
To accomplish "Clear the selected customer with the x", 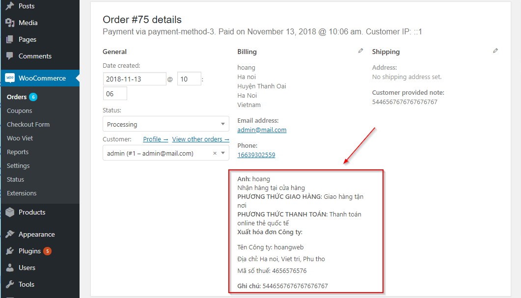I will click(215, 153).
